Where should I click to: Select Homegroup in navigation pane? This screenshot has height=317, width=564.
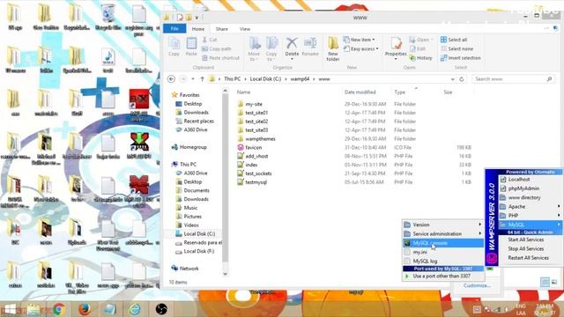pos(193,147)
